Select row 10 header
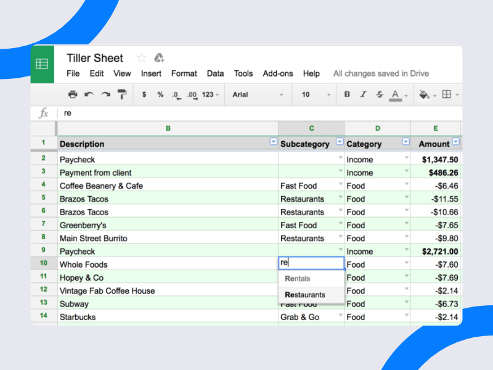 click(x=43, y=263)
